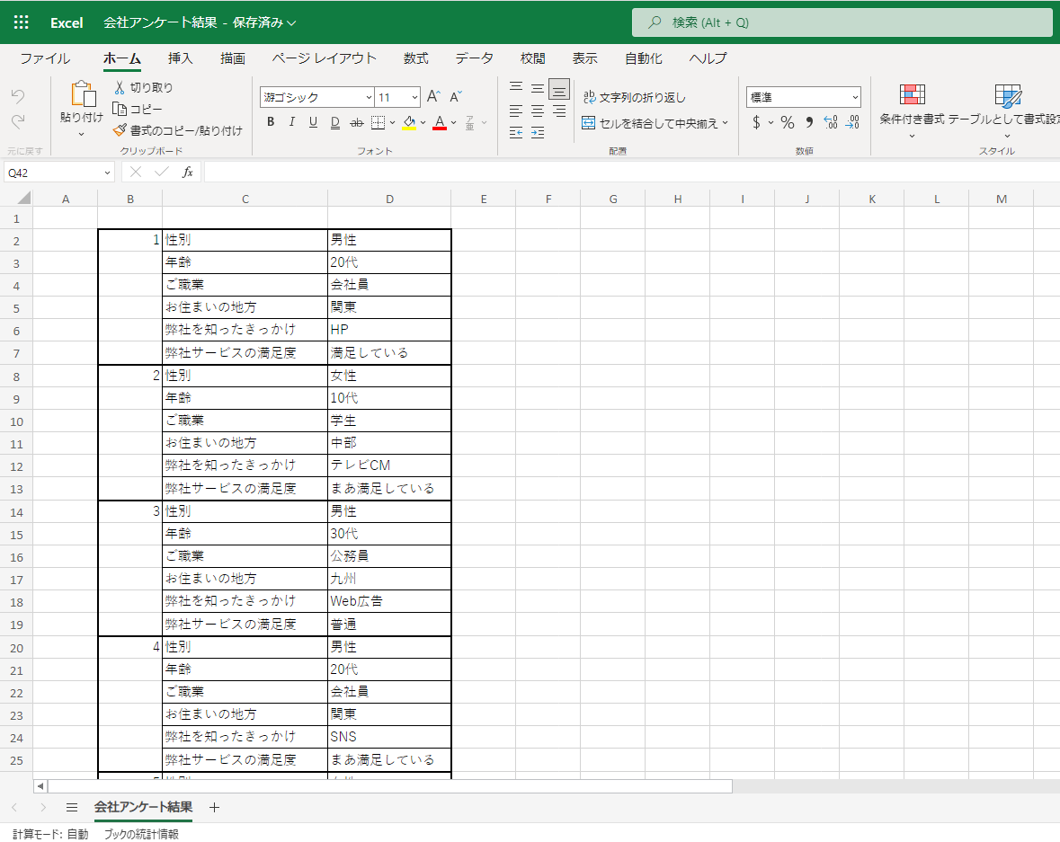Select 書式のコピー/貼り付け format painter

[x=177, y=130]
